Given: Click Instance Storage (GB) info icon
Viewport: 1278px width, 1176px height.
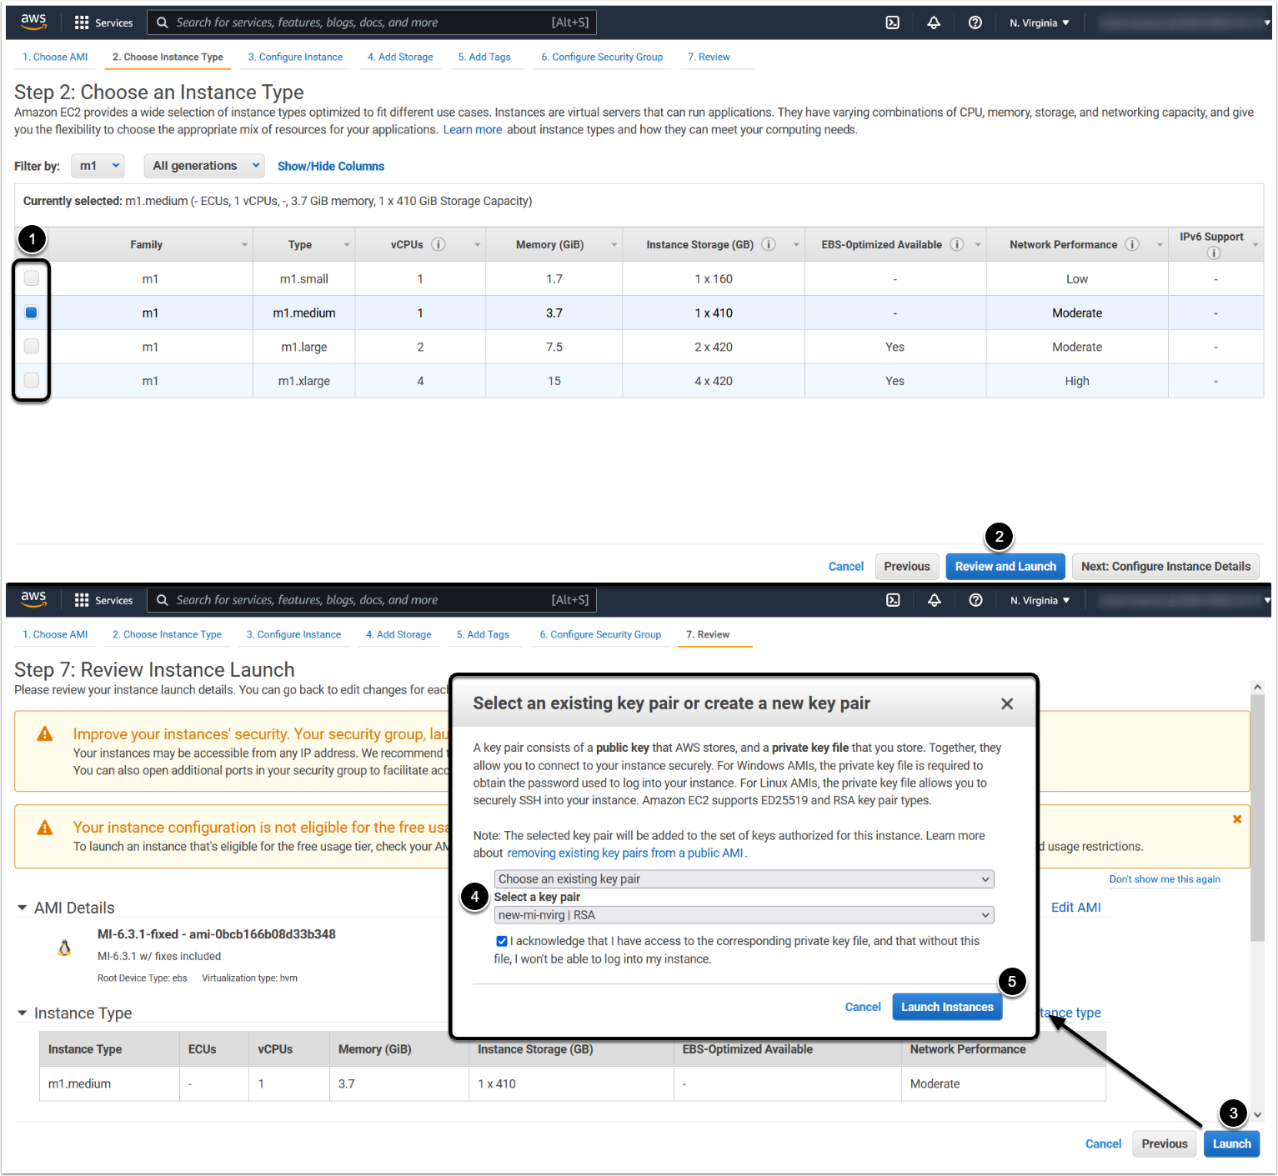Looking at the screenshot, I should coord(769,244).
